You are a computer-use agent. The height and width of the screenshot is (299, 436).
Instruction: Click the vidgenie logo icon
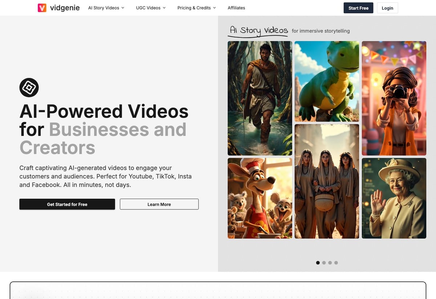(x=42, y=8)
